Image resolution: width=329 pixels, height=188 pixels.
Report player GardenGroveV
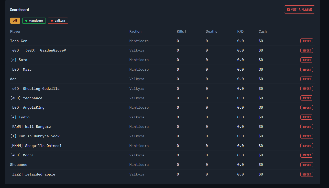coord(306,50)
